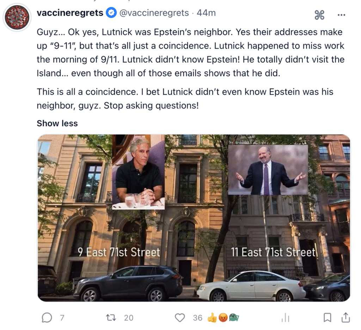Click the blue verified badge

point(111,13)
